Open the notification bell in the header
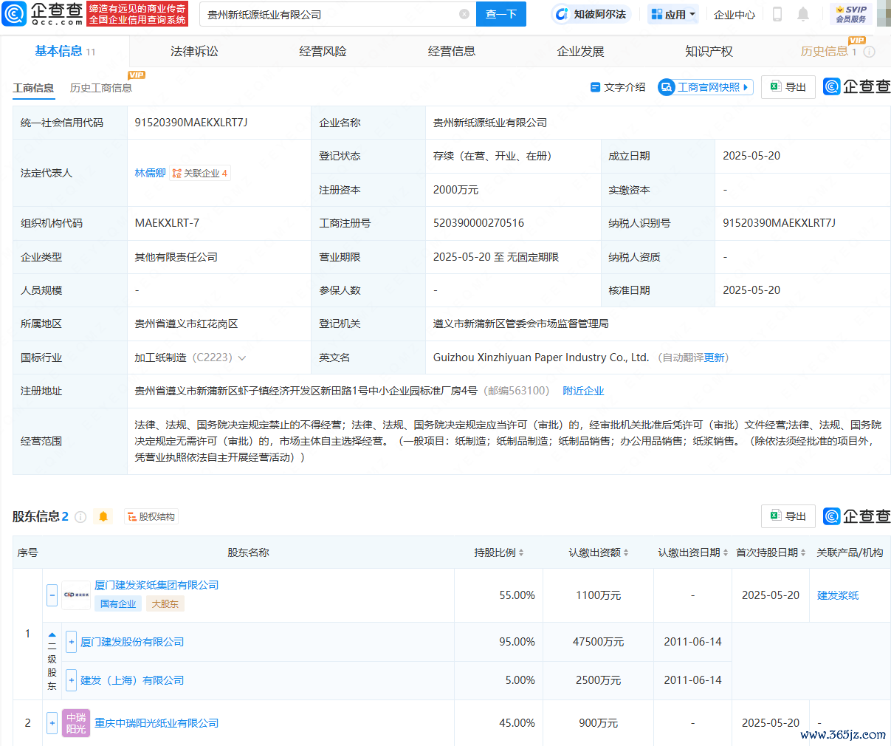Image resolution: width=891 pixels, height=746 pixels. (803, 14)
